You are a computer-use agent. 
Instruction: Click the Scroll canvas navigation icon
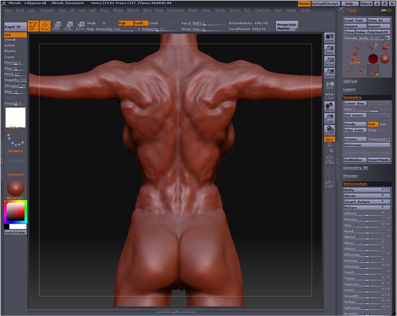click(330, 39)
